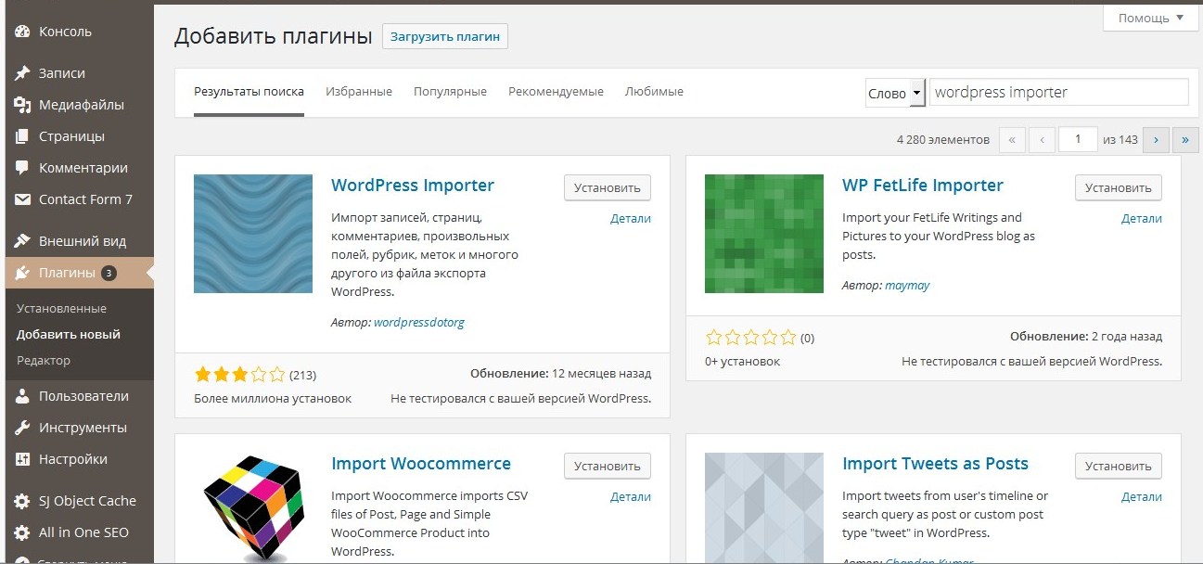This screenshot has height=564, width=1203.
Task: Switch to the Избранные tab
Action: [359, 92]
